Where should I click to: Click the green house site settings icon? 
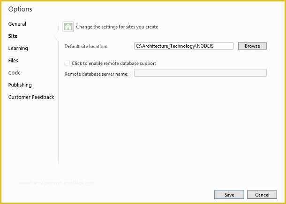pos(68,27)
